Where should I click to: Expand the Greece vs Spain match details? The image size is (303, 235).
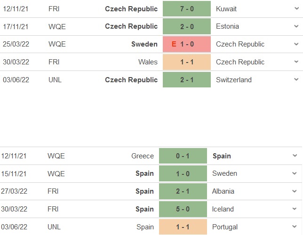pyautogui.click(x=295, y=156)
